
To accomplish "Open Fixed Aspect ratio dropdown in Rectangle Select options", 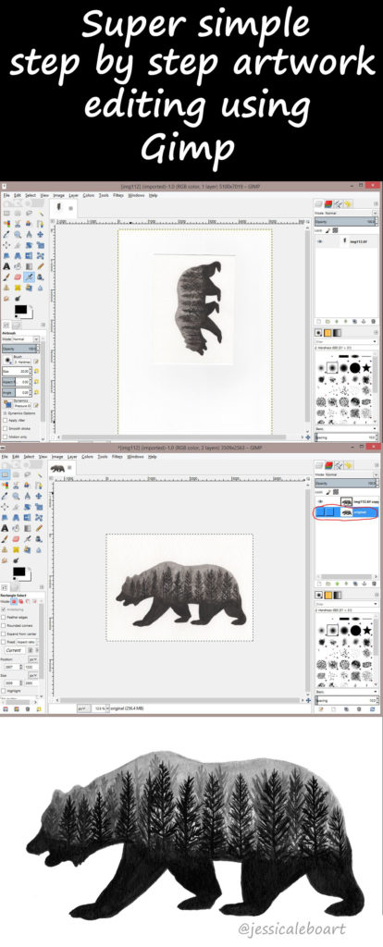I will (x=27, y=642).
